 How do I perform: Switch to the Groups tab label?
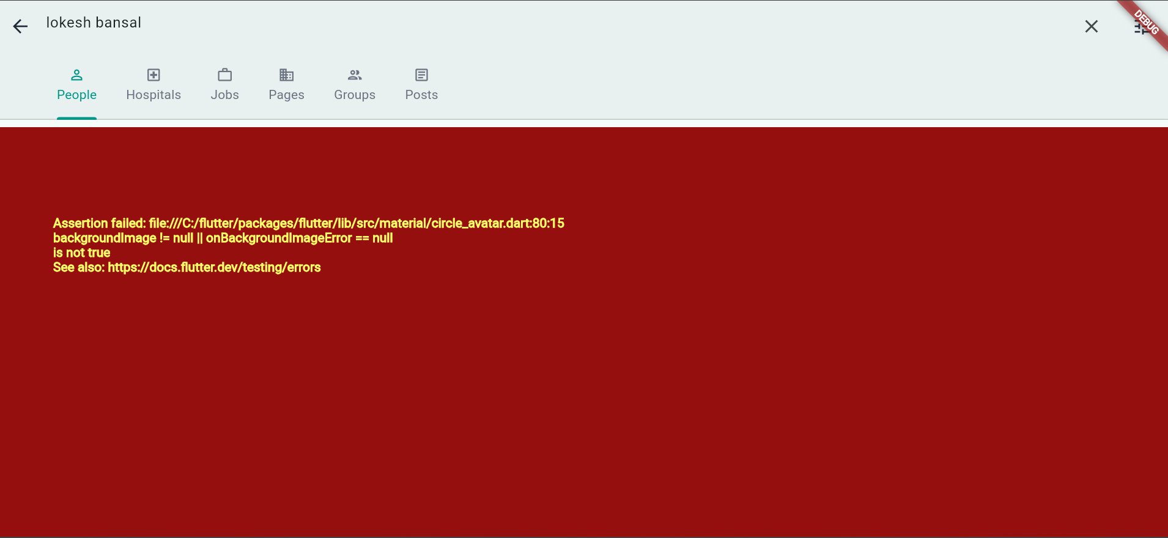pos(355,95)
